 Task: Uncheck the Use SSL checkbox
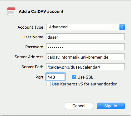coord(74,77)
